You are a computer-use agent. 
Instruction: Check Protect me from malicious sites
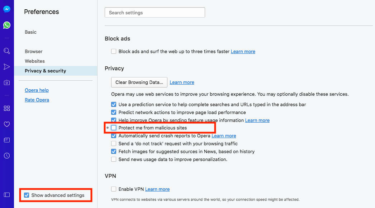point(114,128)
